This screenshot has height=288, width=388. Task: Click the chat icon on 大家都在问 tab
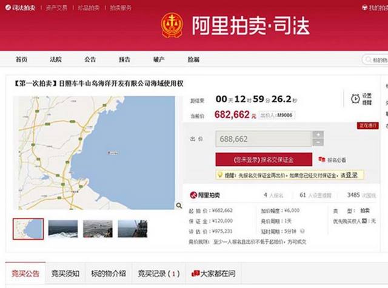(x=195, y=274)
